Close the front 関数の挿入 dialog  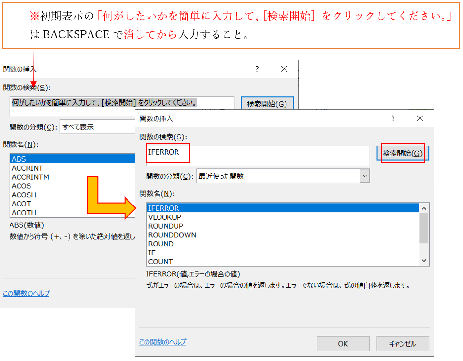tap(420, 119)
